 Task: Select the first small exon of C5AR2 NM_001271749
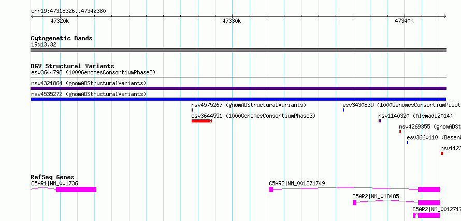click(271, 190)
